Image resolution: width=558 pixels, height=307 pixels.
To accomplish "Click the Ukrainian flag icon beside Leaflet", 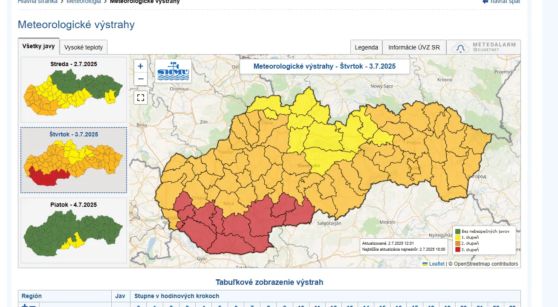I will tap(425, 264).
